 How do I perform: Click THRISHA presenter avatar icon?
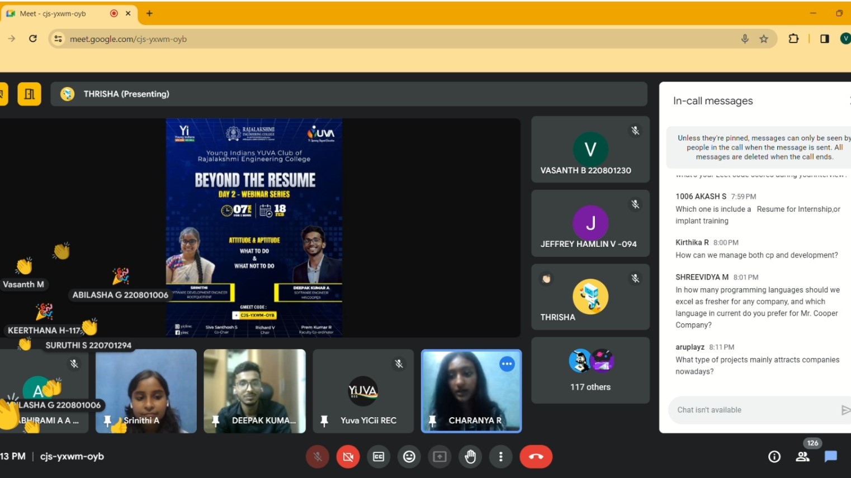68,94
